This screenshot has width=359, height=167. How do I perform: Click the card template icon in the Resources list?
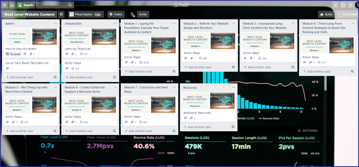click(233, 127)
